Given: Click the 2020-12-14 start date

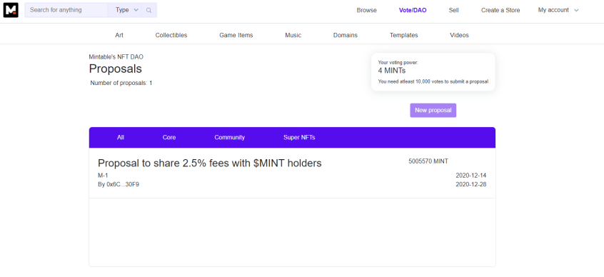Looking at the screenshot, I should pyautogui.click(x=470, y=176).
